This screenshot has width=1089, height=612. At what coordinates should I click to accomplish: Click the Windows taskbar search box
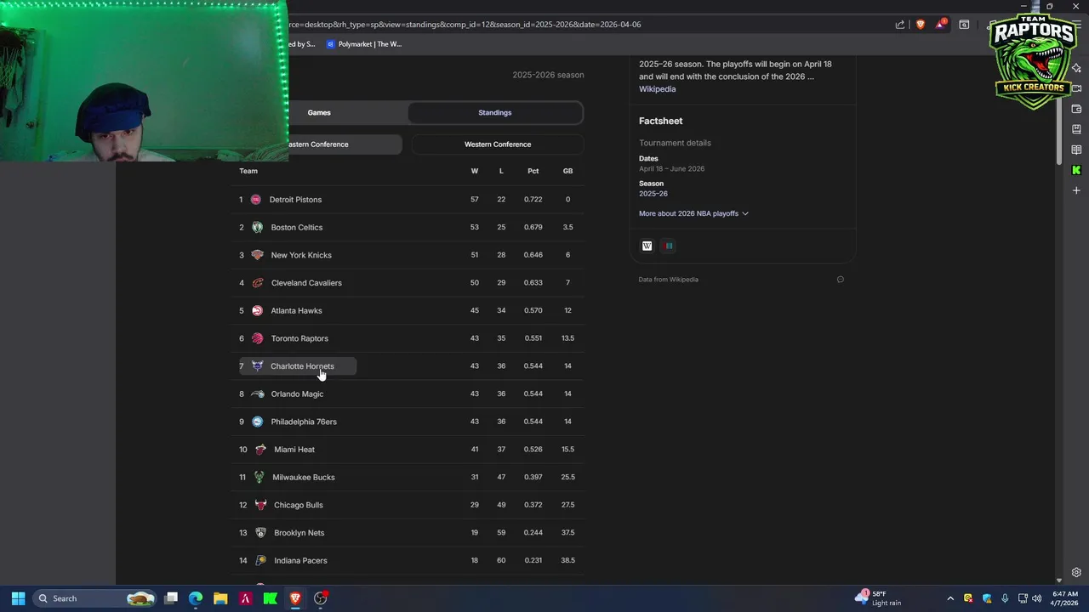click(96, 598)
